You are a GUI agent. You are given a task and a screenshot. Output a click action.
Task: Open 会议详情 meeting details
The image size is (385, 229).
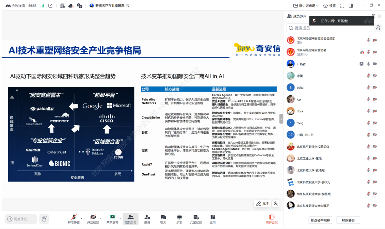[15, 6]
